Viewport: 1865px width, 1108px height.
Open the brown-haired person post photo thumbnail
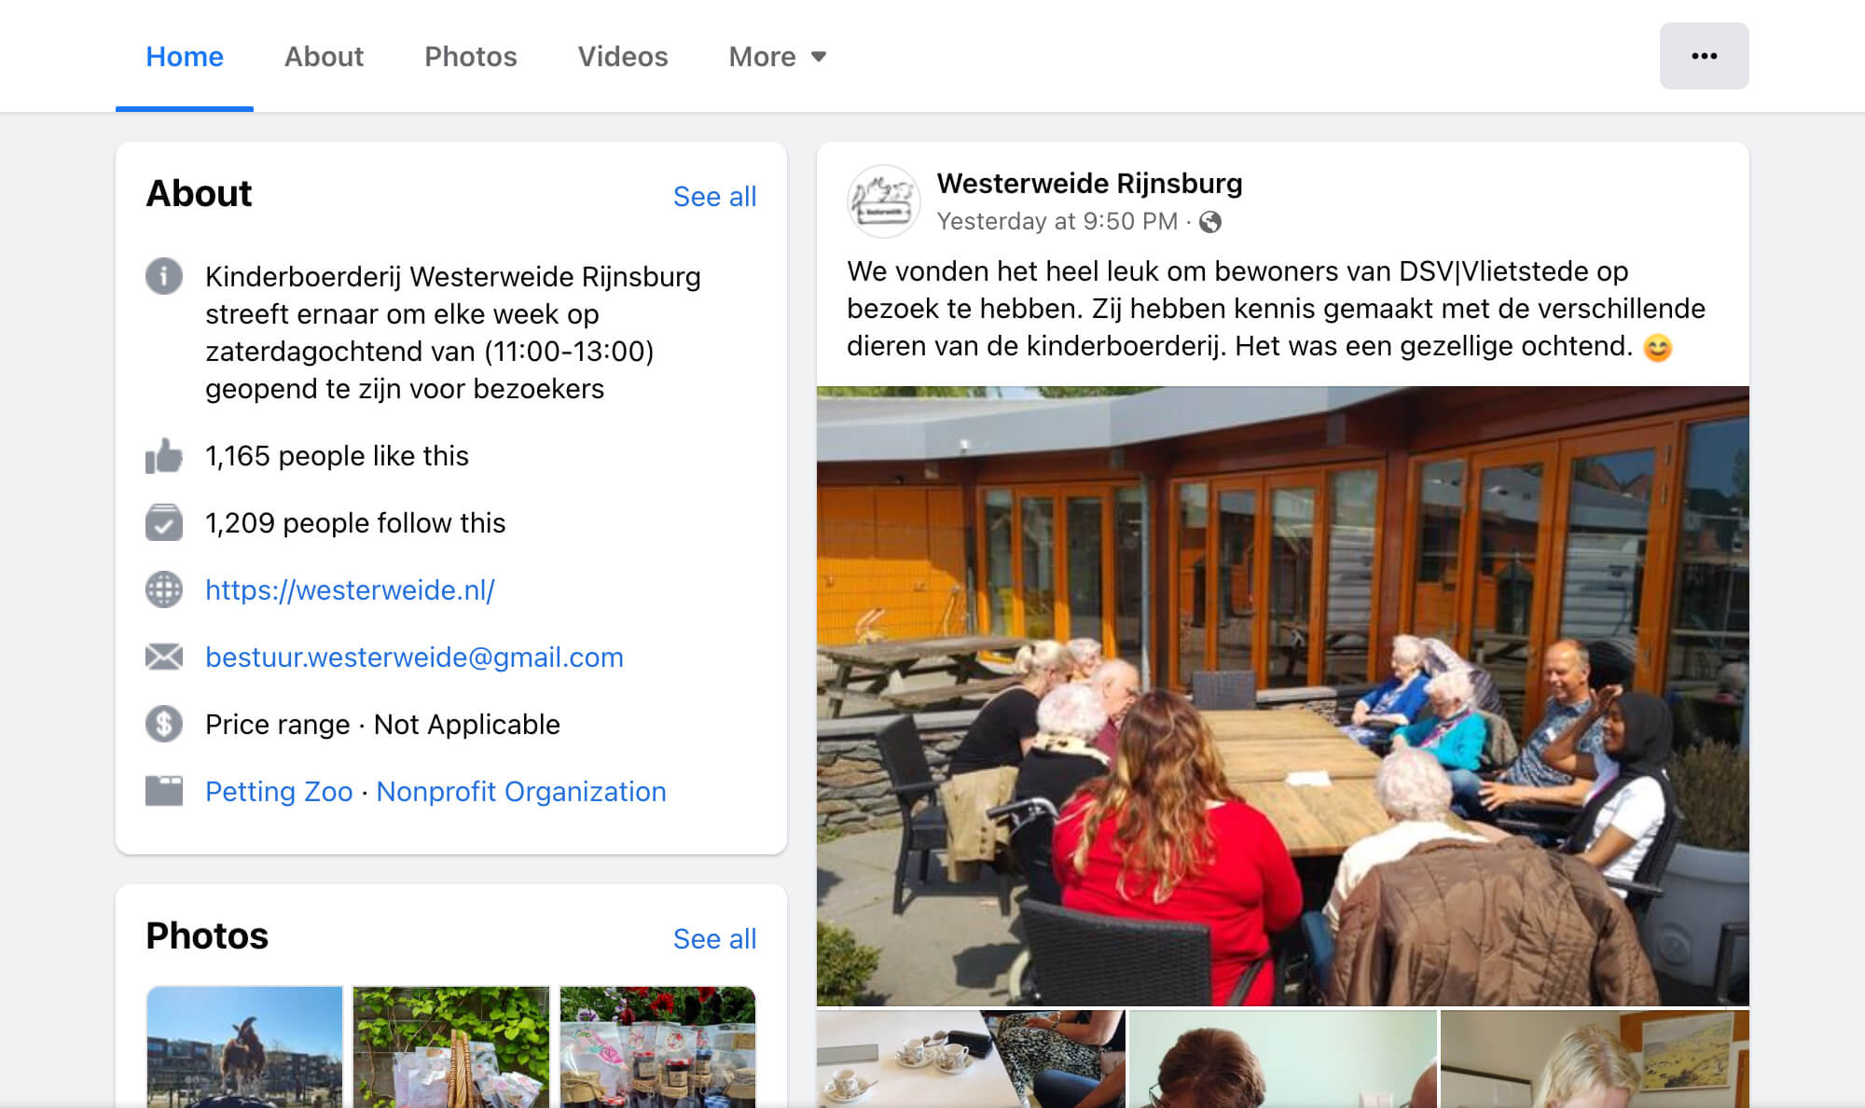click(x=1283, y=1059)
